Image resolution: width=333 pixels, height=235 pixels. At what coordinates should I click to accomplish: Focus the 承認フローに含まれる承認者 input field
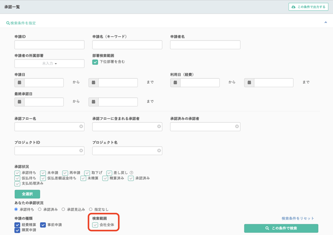[127, 127]
